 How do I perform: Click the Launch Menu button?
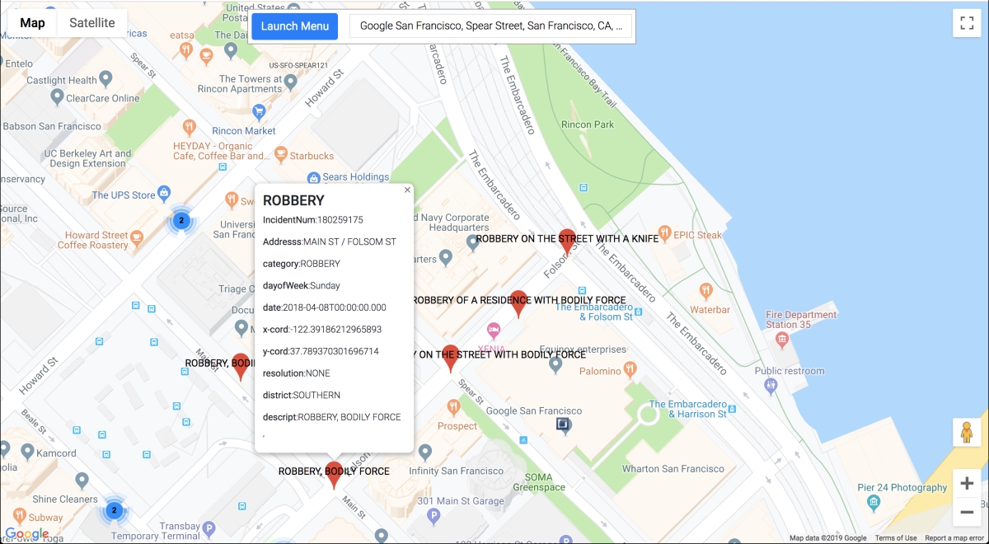click(294, 26)
